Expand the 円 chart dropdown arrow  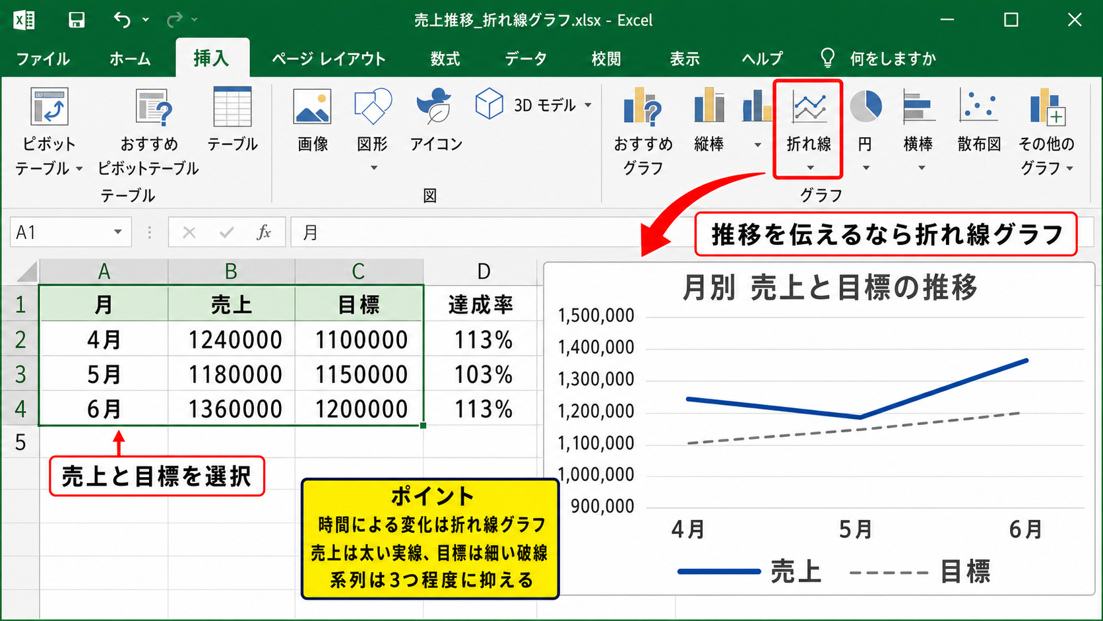coord(866,168)
